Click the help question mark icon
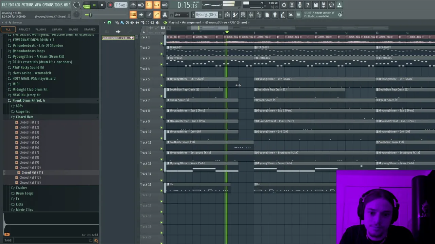 pos(308,5)
